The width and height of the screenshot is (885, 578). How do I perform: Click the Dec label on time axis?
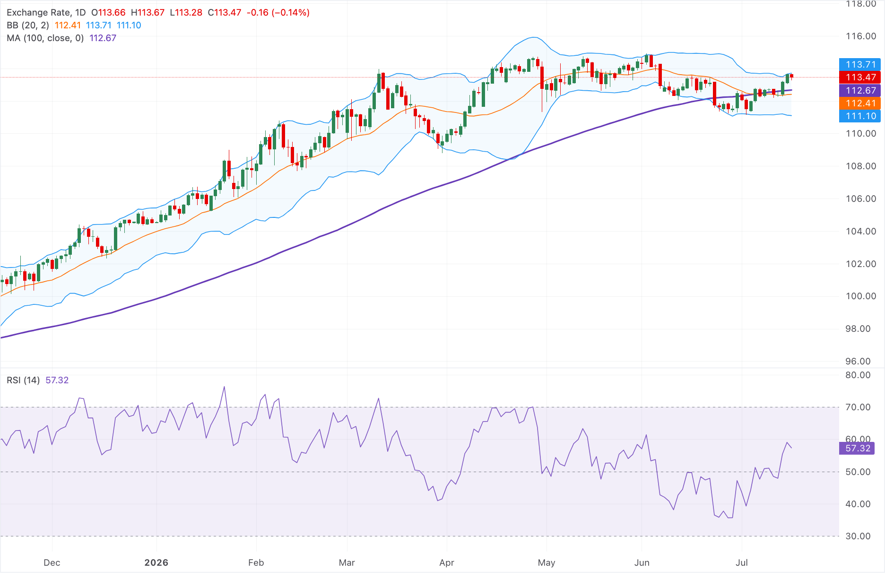[x=52, y=563]
